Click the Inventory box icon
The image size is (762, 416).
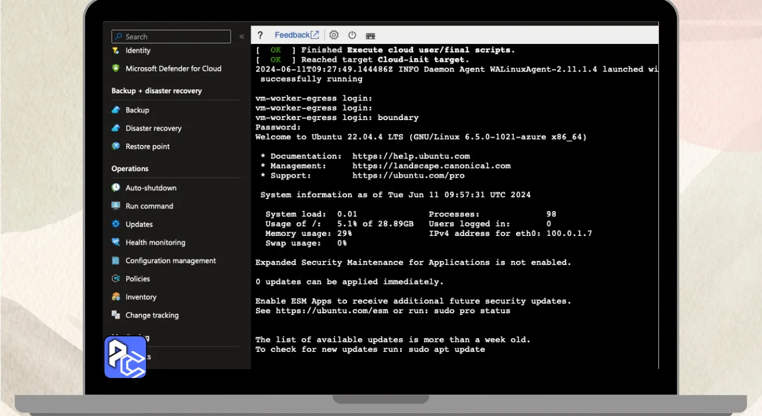tap(115, 297)
